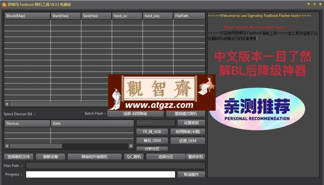Click the 选择分区 button
This screenshot has width=324, height=185.
pyautogui.click(x=166, y=157)
